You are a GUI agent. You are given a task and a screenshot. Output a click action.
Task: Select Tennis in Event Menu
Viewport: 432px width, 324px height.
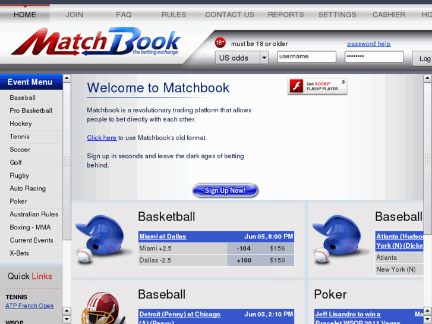[19, 137]
